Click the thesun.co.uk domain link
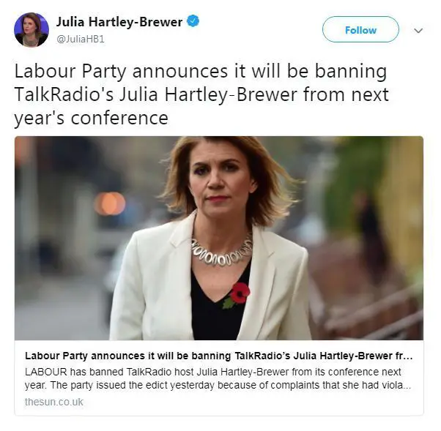The height and width of the screenshot is (431, 441). click(x=54, y=402)
